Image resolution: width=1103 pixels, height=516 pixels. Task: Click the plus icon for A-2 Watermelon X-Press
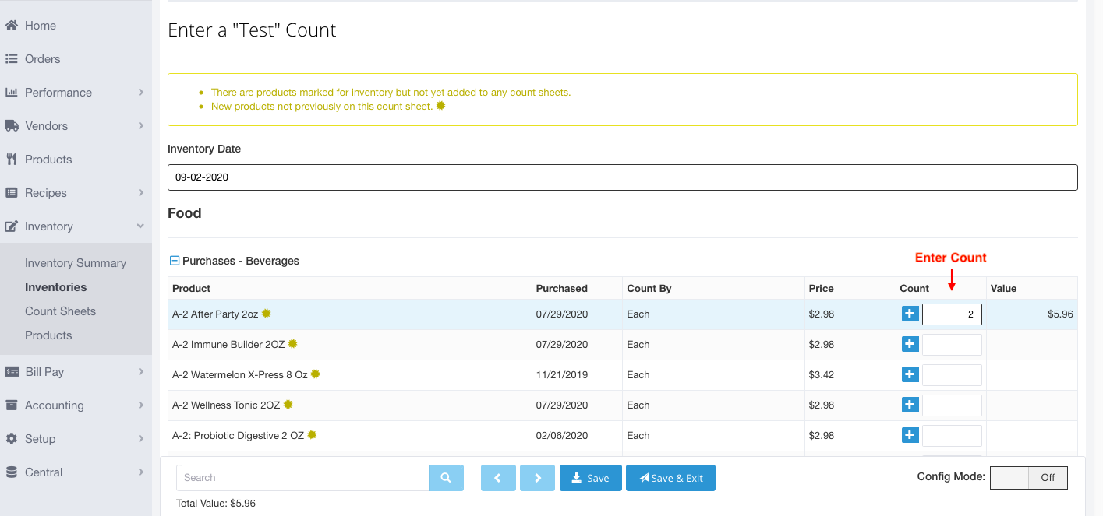(910, 374)
